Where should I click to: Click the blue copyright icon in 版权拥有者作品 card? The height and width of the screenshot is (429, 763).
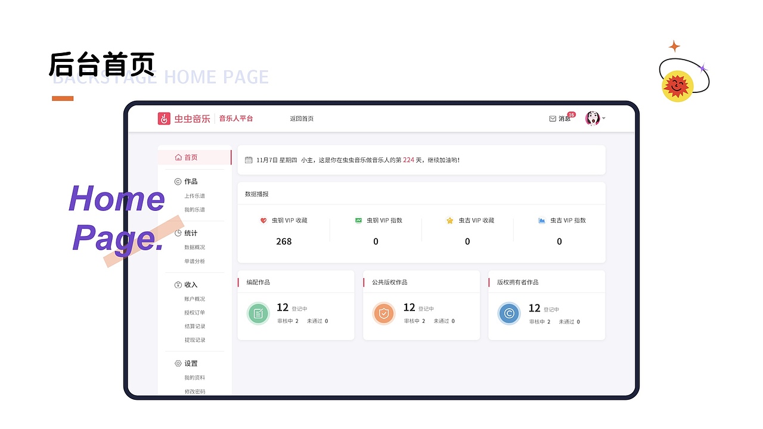(509, 313)
